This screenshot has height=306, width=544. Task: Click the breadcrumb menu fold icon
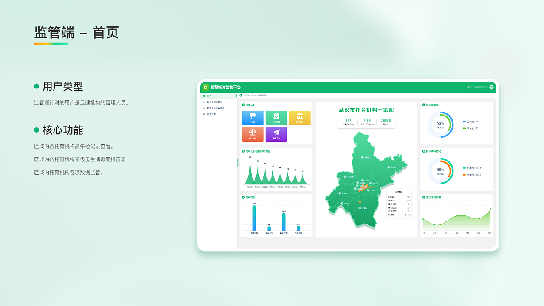click(241, 96)
